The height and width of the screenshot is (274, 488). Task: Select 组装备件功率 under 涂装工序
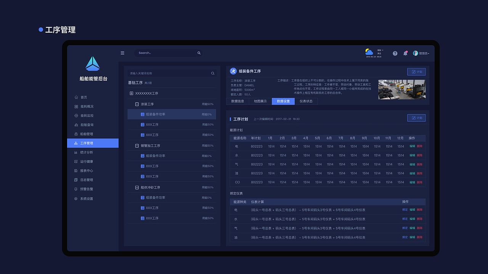(x=172, y=114)
